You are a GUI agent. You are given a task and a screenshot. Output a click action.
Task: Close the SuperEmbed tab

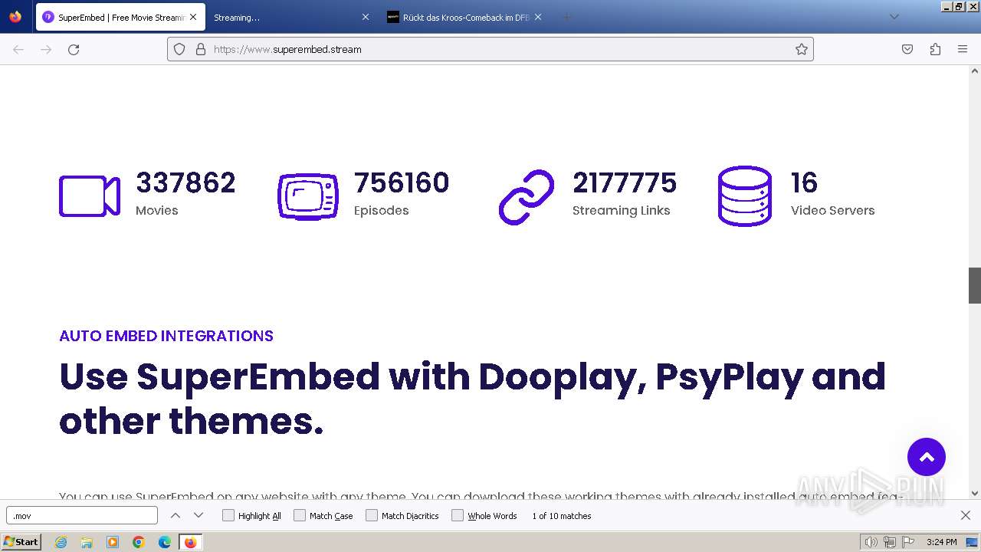[193, 17]
